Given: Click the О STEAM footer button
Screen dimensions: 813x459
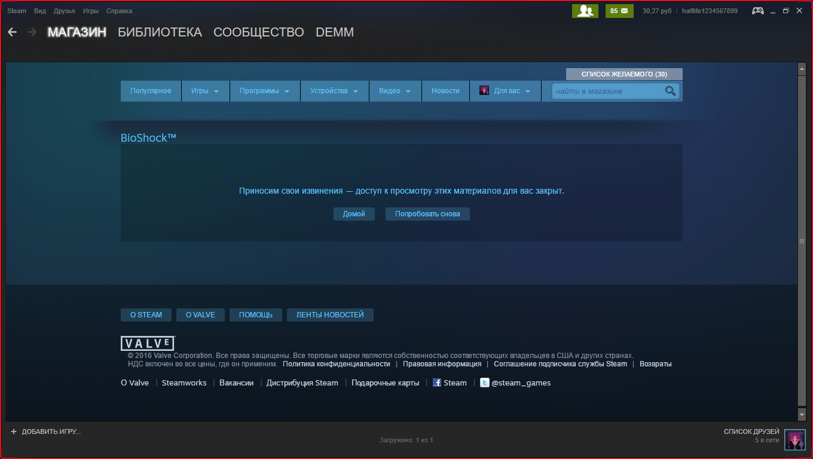Looking at the screenshot, I should 146,315.
